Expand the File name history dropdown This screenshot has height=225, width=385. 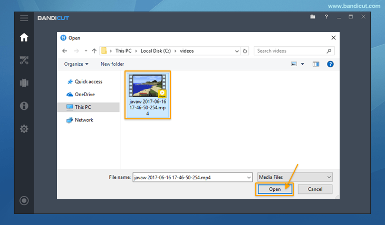click(x=249, y=178)
